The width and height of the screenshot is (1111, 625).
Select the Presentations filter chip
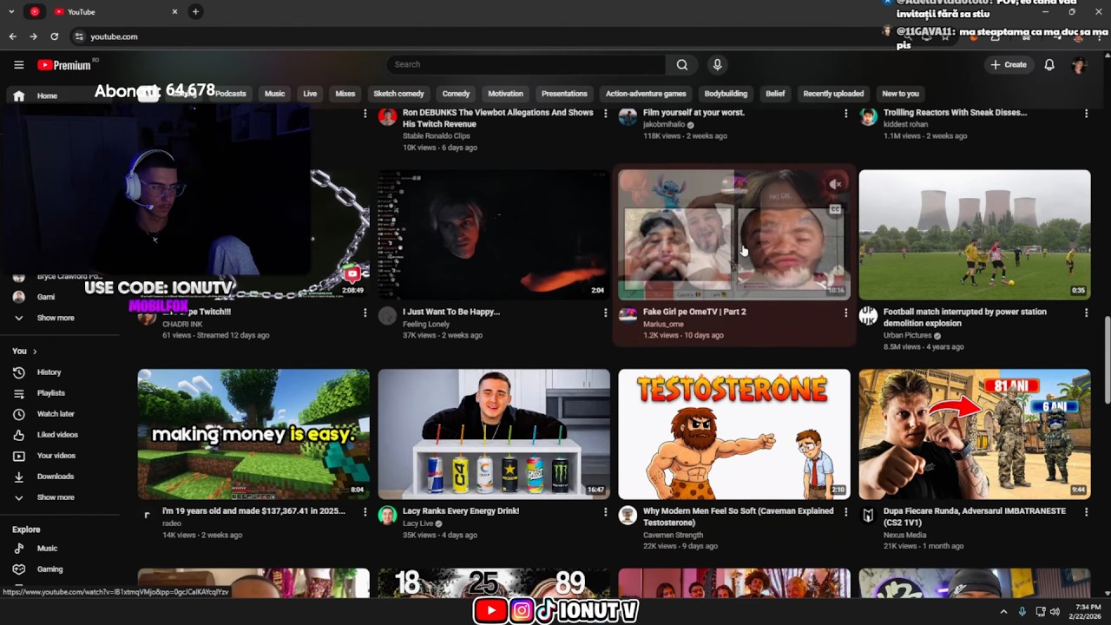[x=564, y=94]
